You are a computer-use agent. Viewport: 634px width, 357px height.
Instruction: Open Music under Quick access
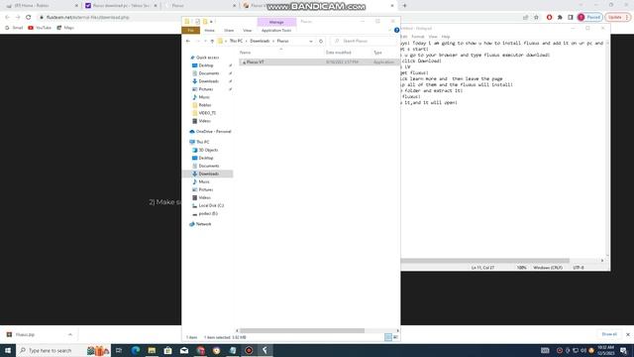coord(204,97)
